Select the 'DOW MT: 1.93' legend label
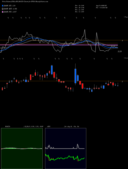The width and height of the screenshot is (128, 169). click(10, 9)
